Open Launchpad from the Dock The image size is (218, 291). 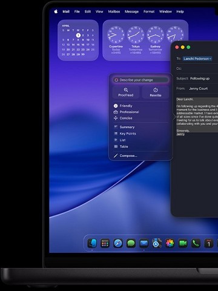105,243
